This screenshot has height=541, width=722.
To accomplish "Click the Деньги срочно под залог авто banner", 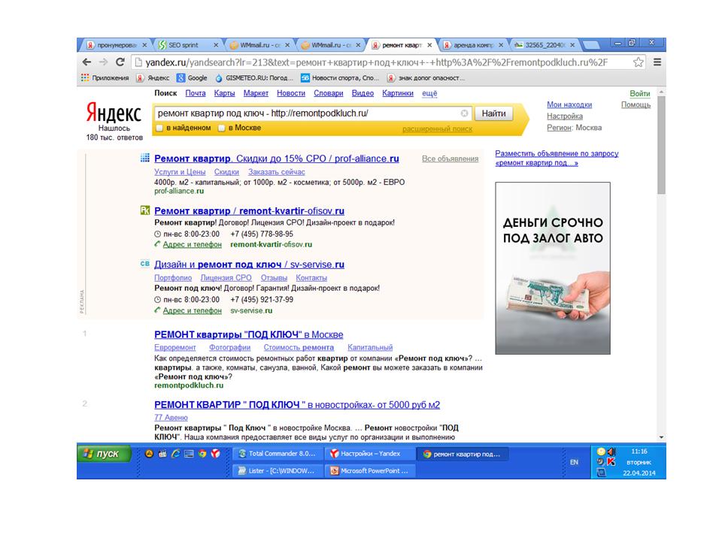I will tap(553, 268).
